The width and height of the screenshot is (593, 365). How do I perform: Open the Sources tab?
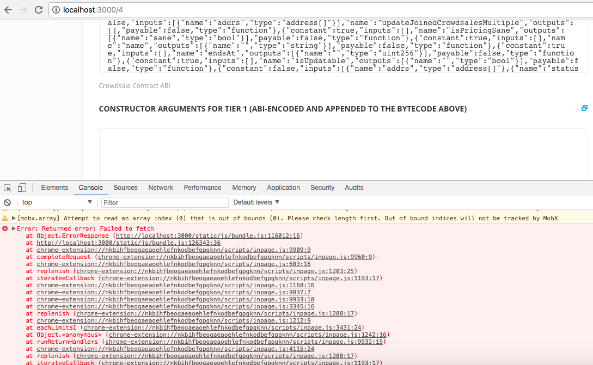click(125, 188)
